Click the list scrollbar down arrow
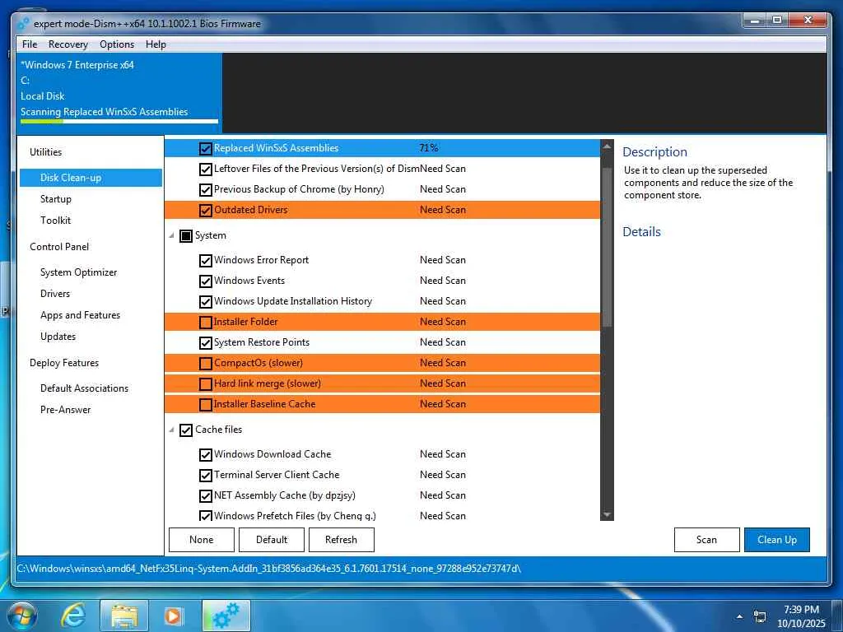 pyautogui.click(x=607, y=515)
